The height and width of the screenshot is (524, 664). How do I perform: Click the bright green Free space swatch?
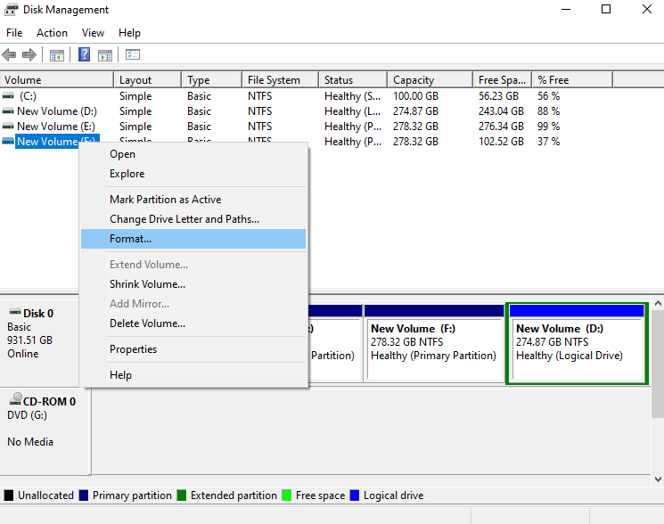287,495
